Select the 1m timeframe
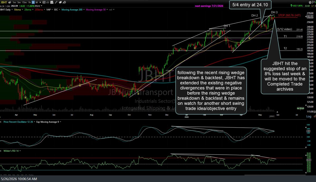 [14, 2]
